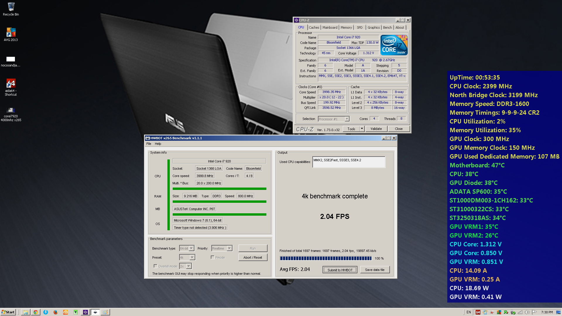This screenshot has height=316, width=562.
Task: Open Action Center flag tray icon
Action: click(534, 312)
